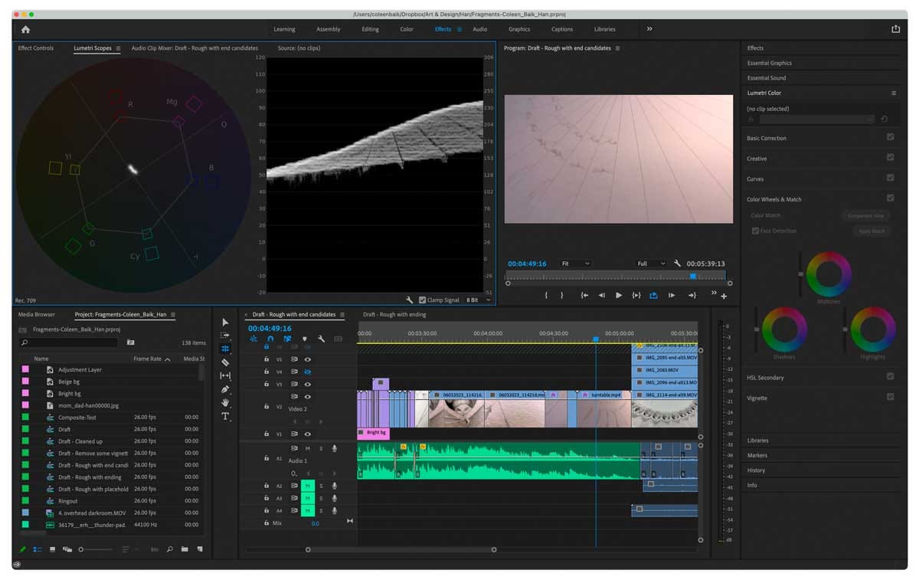Open the Essential Sound panel
This screenshot has width=919, height=583.
point(767,78)
